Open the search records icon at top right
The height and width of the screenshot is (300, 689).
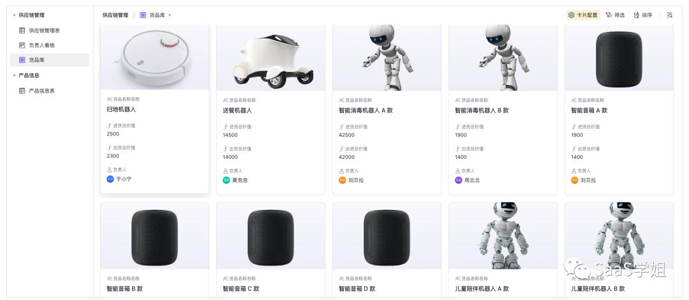click(x=670, y=15)
